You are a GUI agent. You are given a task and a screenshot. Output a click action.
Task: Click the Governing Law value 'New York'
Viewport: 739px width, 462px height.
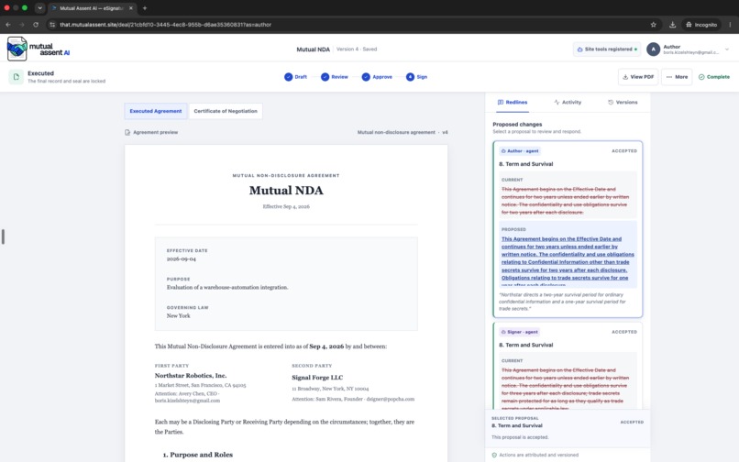point(178,316)
